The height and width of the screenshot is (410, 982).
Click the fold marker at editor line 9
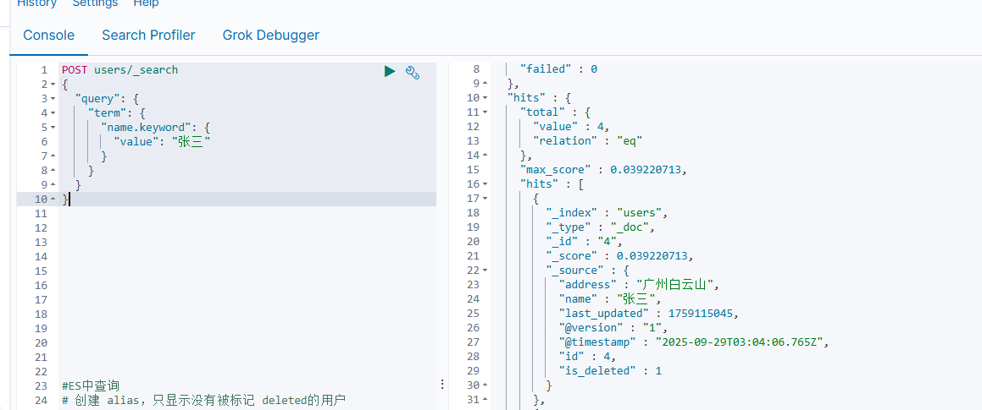pyautogui.click(x=53, y=185)
